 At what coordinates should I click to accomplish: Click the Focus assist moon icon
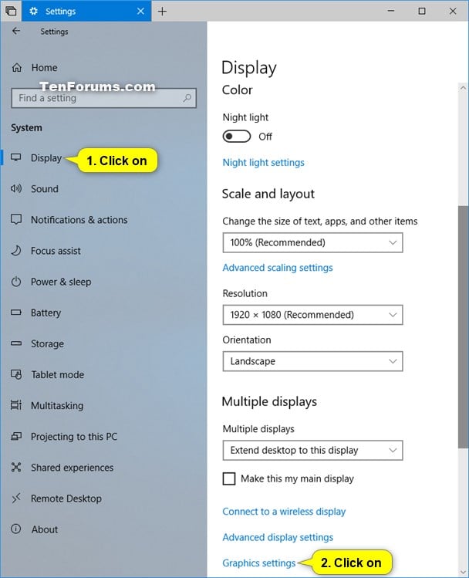point(16,251)
